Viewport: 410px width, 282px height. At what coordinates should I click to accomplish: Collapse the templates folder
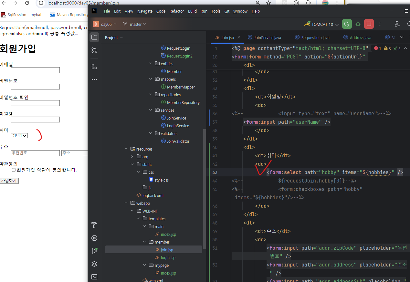click(139, 219)
